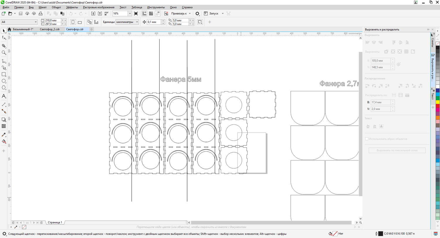
Task: Open the units dropdown showing миллиметры
Action: tap(137, 22)
